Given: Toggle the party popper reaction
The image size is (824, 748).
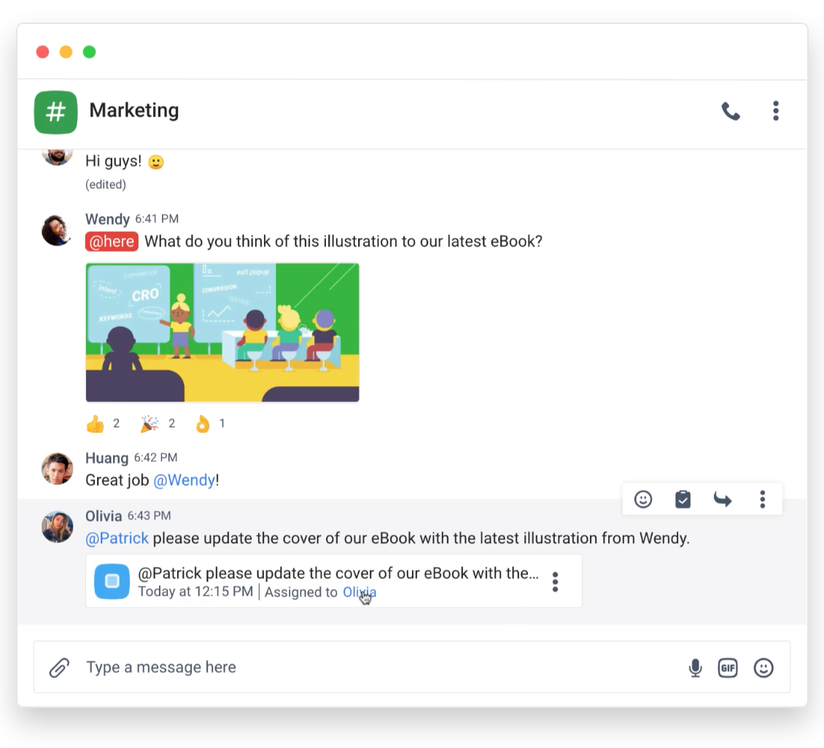Looking at the screenshot, I should (158, 424).
